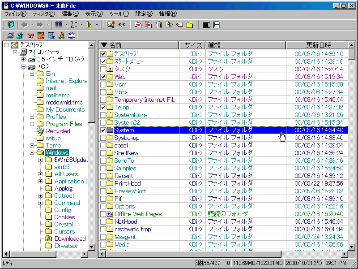Screen dimensions: 358x269
Task: Check the タスク folder checkbox
Action: tap(103, 69)
